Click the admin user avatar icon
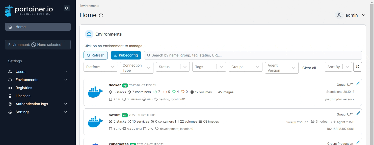 coord(339,15)
